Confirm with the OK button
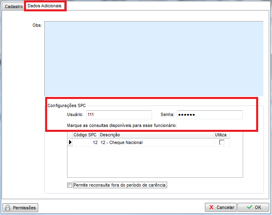This screenshot has height=215, width=272. [x=253, y=208]
